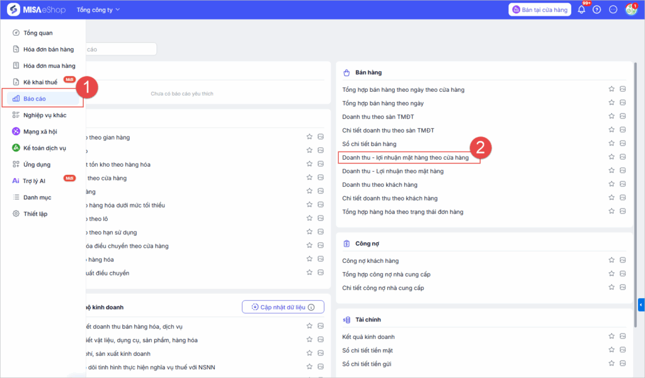Click the preview image icon for Kết quả kinh doanh
645x378 pixels.
pos(622,336)
